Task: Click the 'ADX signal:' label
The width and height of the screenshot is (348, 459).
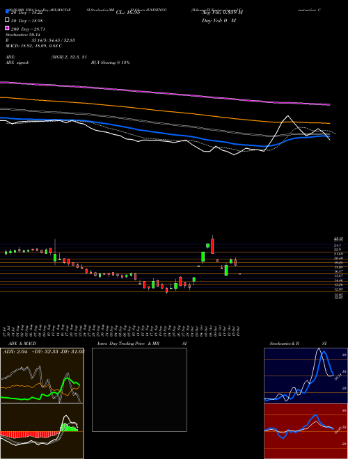Action: click(17, 63)
